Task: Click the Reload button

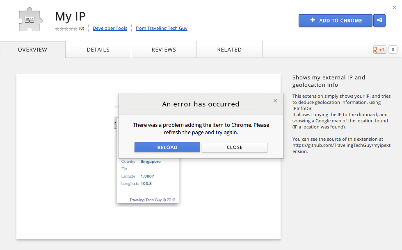Action: [x=167, y=147]
